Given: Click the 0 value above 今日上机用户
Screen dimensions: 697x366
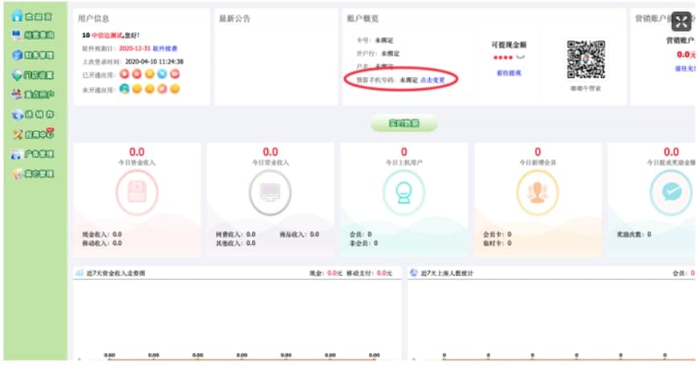Looking at the screenshot, I should pos(403,152).
